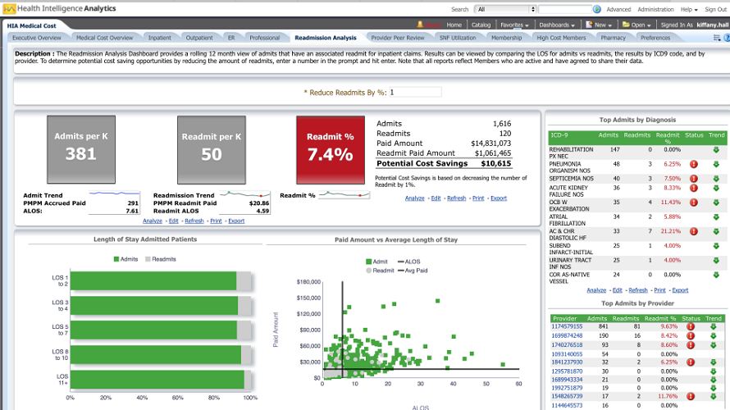Click the red status alert for PNEUMONIA ORGANISM NOS
730x410 pixels.
click(x=694, y=164)
